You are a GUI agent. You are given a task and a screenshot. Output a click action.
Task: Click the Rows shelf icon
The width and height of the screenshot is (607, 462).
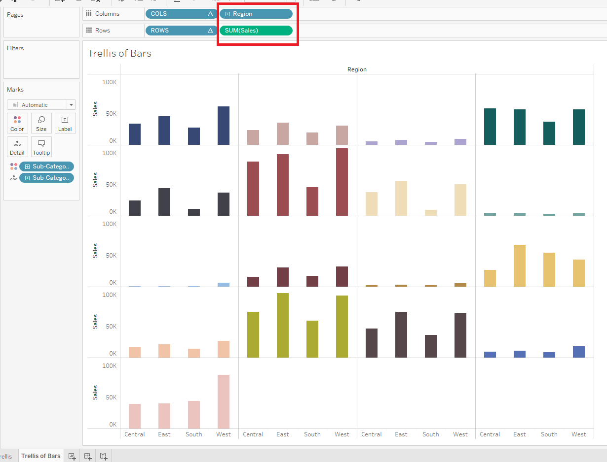(x=89, y=30)
